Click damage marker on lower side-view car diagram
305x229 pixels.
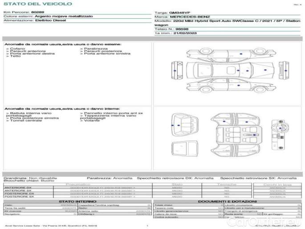[239, 86]
